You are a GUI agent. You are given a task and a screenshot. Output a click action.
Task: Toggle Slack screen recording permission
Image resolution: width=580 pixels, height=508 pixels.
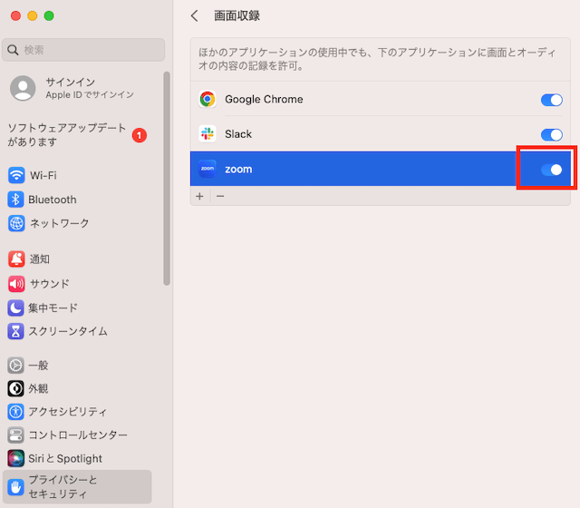[551, 134]
